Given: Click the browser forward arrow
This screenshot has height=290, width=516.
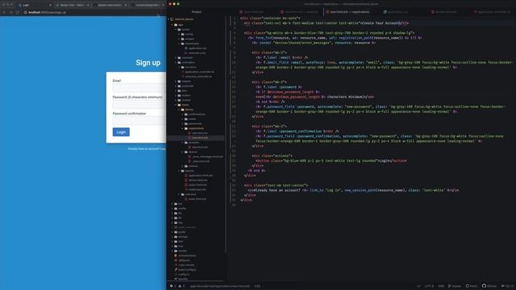Looking at the screenshot, I should coord(10,12).
